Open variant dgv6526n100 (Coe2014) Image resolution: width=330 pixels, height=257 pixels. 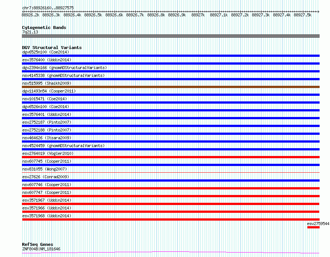[46, 107]
